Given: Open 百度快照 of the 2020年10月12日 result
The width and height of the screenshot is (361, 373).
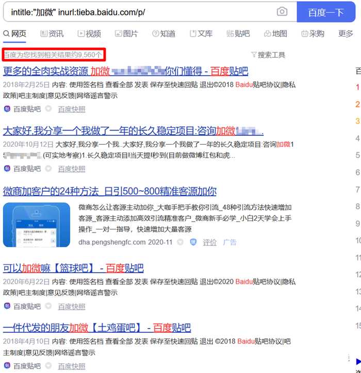Looking at the screenshot, I should (x=72, y=169).
